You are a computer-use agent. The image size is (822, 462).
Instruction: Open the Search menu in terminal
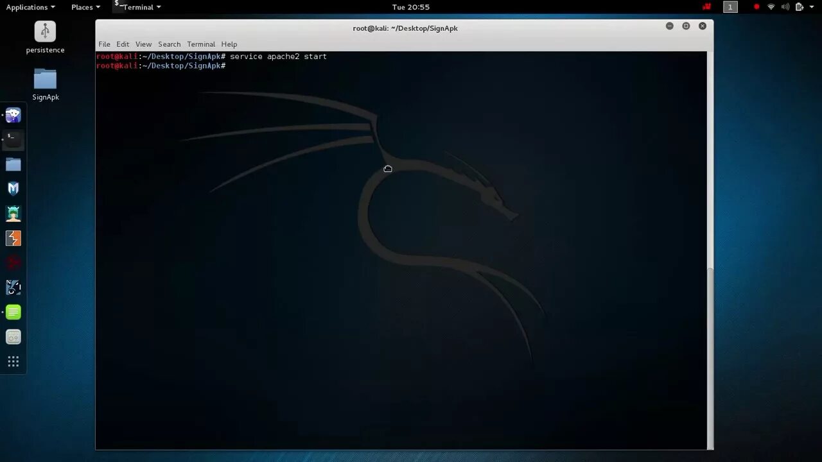coord(169,44)
